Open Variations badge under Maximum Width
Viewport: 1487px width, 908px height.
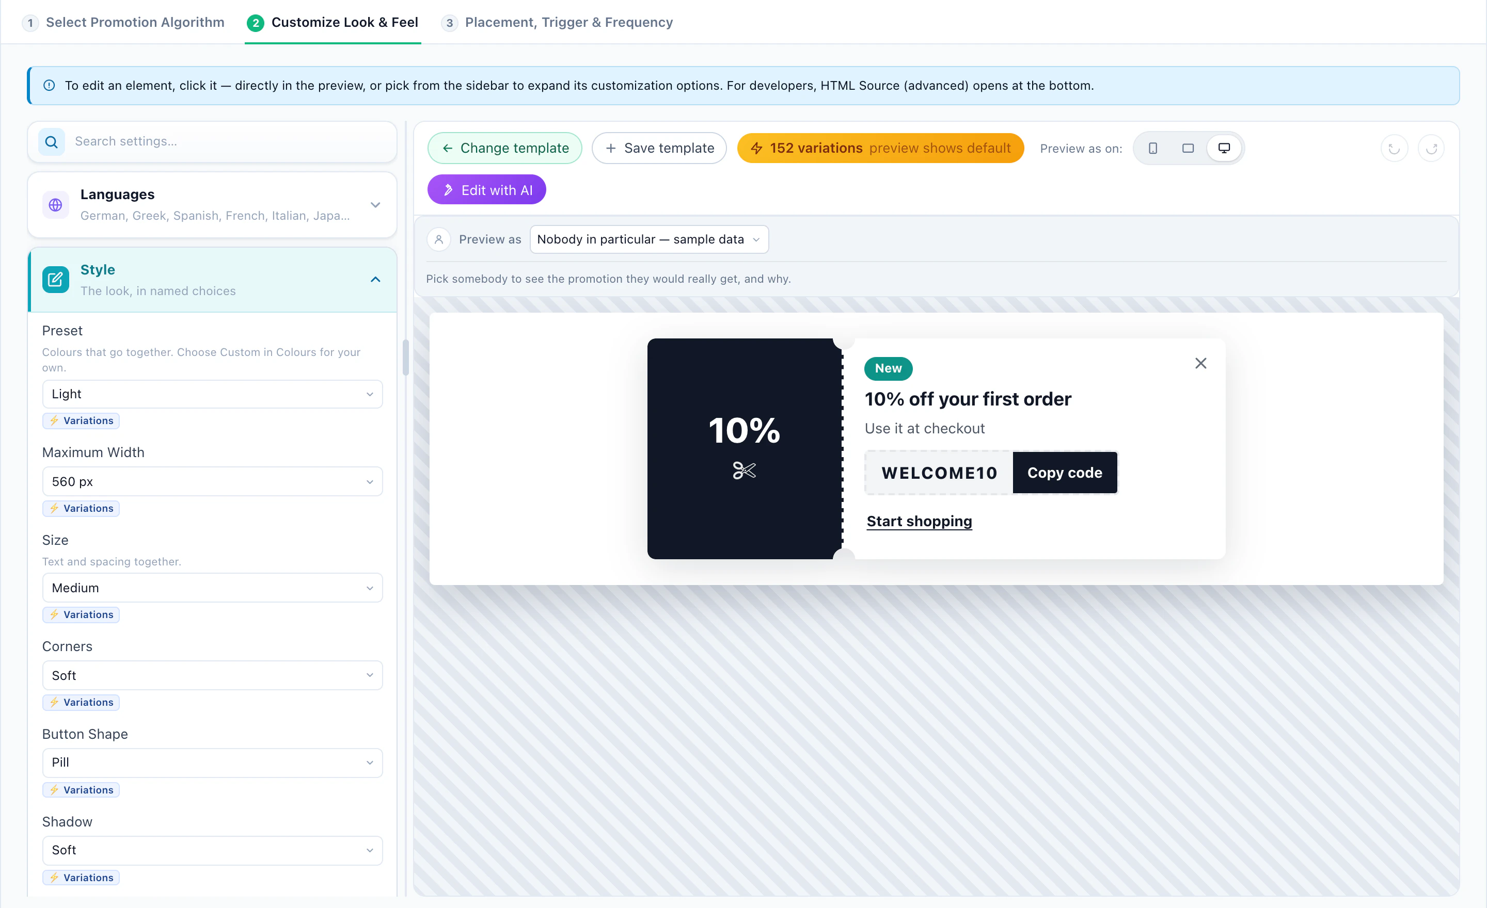pos(81,508)
